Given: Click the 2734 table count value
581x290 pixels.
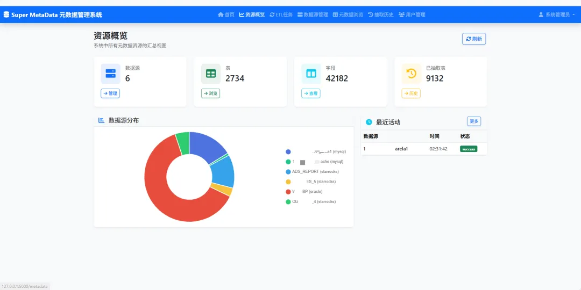Looking at the screenshot, I should [235, 78].
